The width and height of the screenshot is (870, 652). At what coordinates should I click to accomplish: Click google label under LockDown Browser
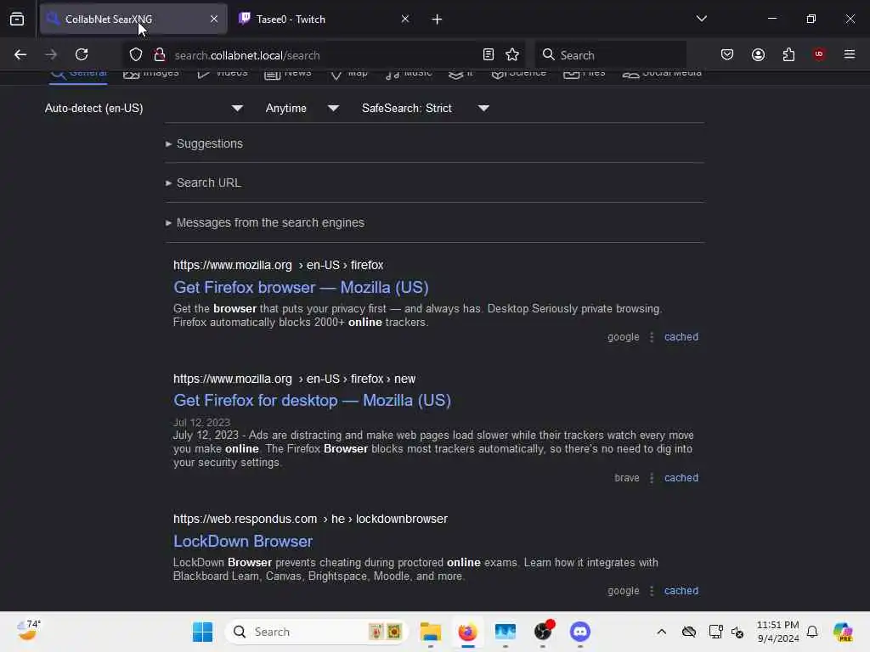pos(623,591)
